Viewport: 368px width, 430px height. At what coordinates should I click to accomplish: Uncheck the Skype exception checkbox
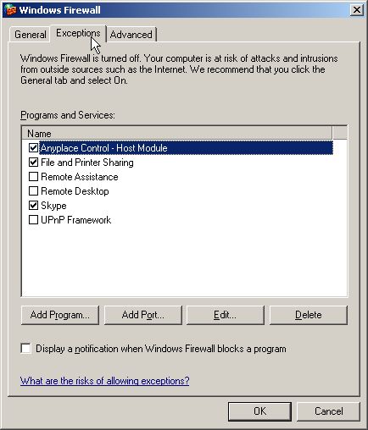33,206
